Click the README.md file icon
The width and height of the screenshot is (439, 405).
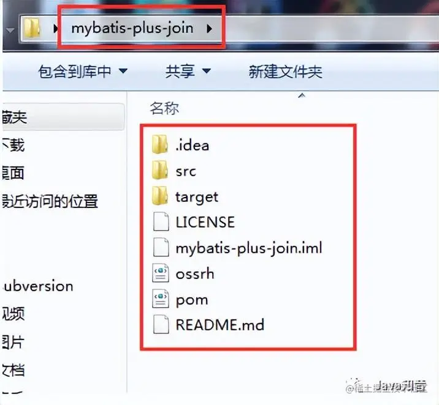pyautogui.click(x=161, y=324)
